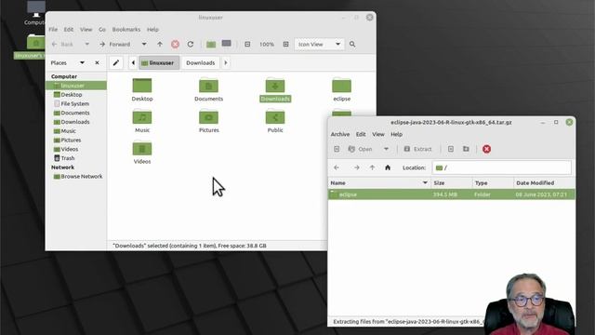The height and width of the screenshot is (335, 595).
Task: Go to archive home location
Action: (x=388, y=167)
